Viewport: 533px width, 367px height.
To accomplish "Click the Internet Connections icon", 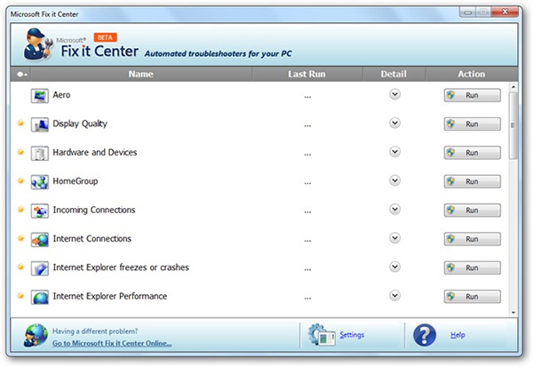I will (40, 239).
